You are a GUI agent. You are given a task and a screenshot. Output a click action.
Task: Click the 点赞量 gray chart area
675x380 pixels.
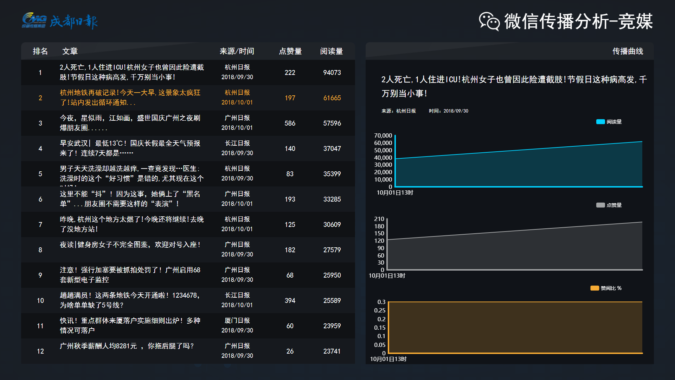click(x=515, y=252)
